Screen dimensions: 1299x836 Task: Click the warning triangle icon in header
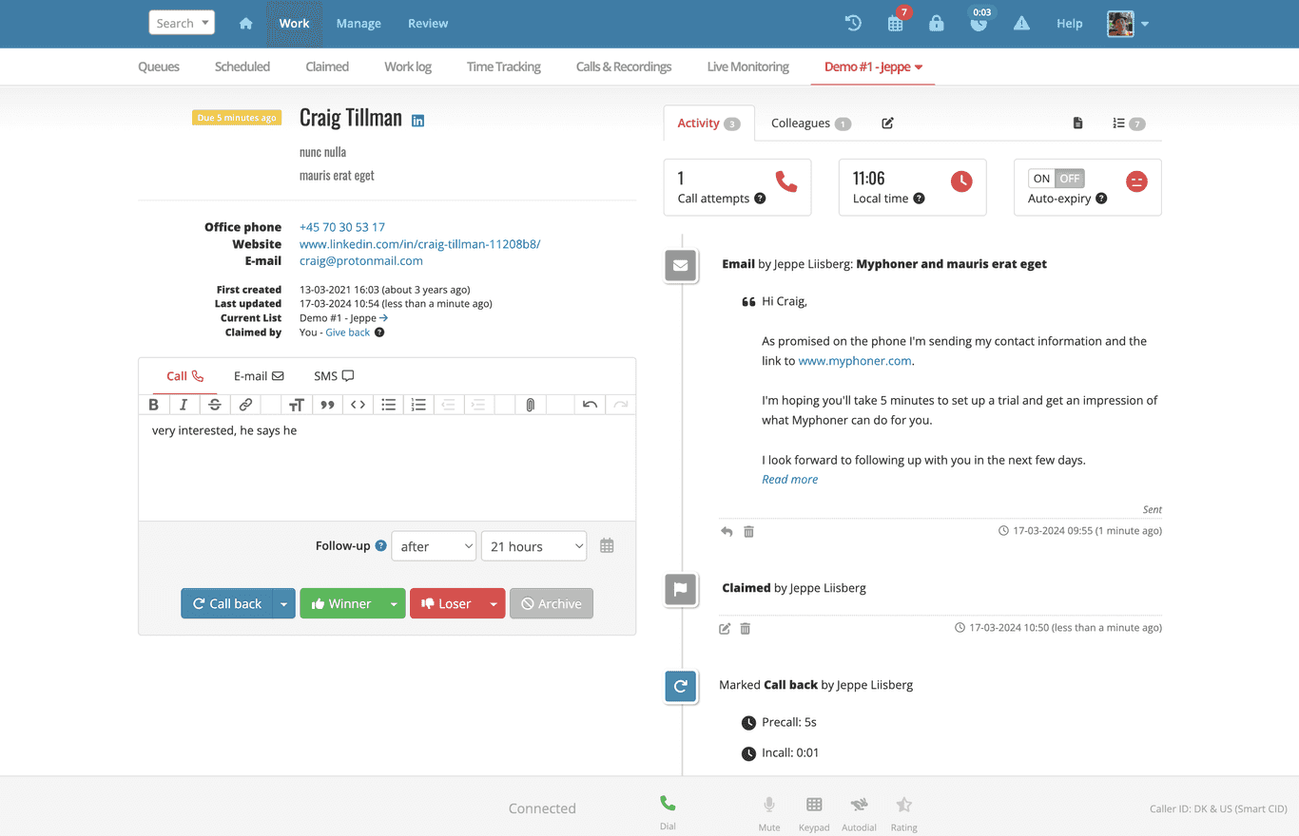[1021, 24]
